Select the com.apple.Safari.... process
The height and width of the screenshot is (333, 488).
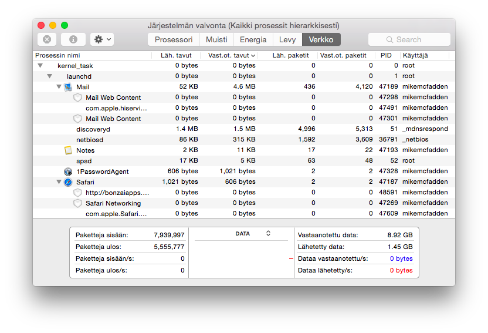(x=244, y=213)
